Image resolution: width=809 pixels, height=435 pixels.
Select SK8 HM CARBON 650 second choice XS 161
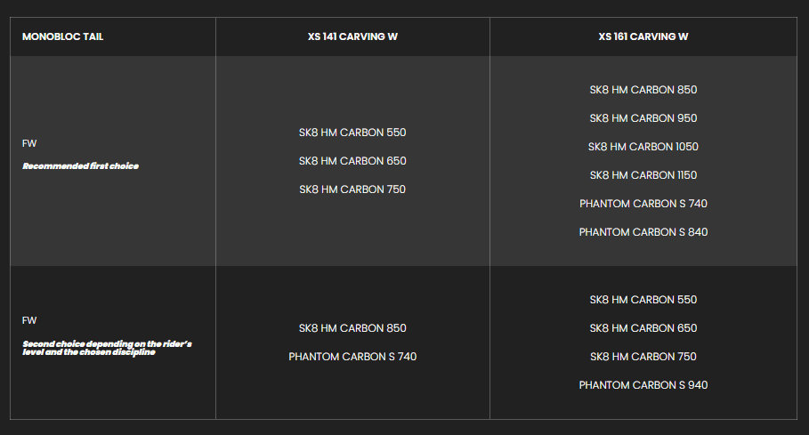[x=643, y=328]
